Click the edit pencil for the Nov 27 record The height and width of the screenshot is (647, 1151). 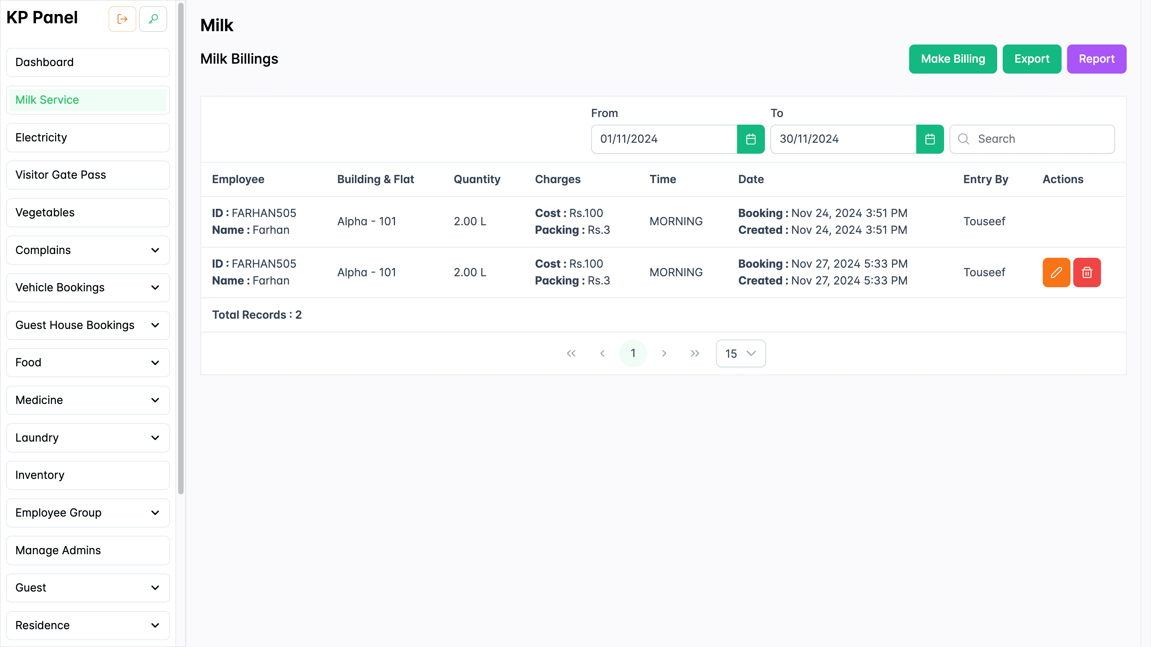[1056, 272]
